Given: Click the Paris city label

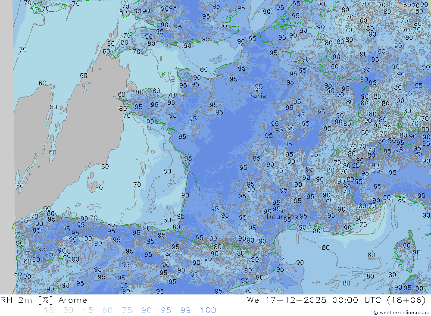Looking at the screenshot, I should [x=257, y=96].
